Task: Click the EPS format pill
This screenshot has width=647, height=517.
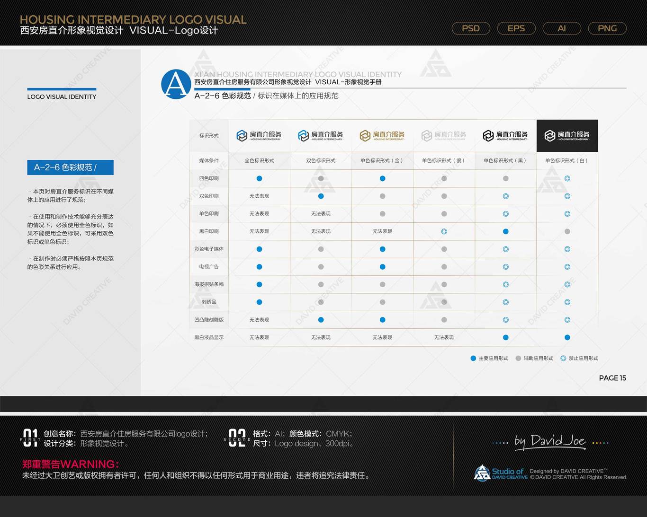Action: (x=516, y=28)
